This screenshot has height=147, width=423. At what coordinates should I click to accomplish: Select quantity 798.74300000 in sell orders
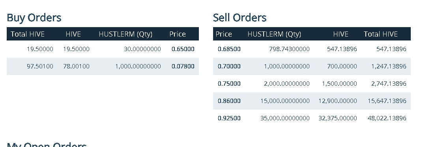[x=290, y=49]
